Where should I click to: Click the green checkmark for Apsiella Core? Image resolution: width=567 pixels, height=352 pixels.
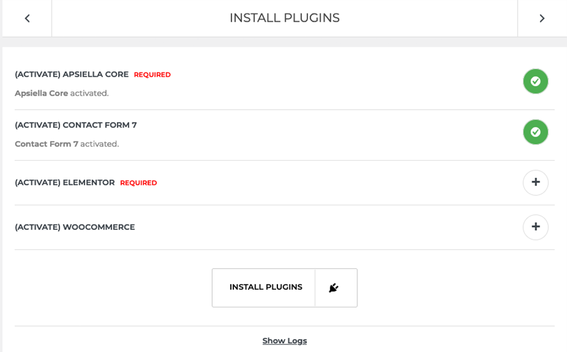(x=535, y=81)
